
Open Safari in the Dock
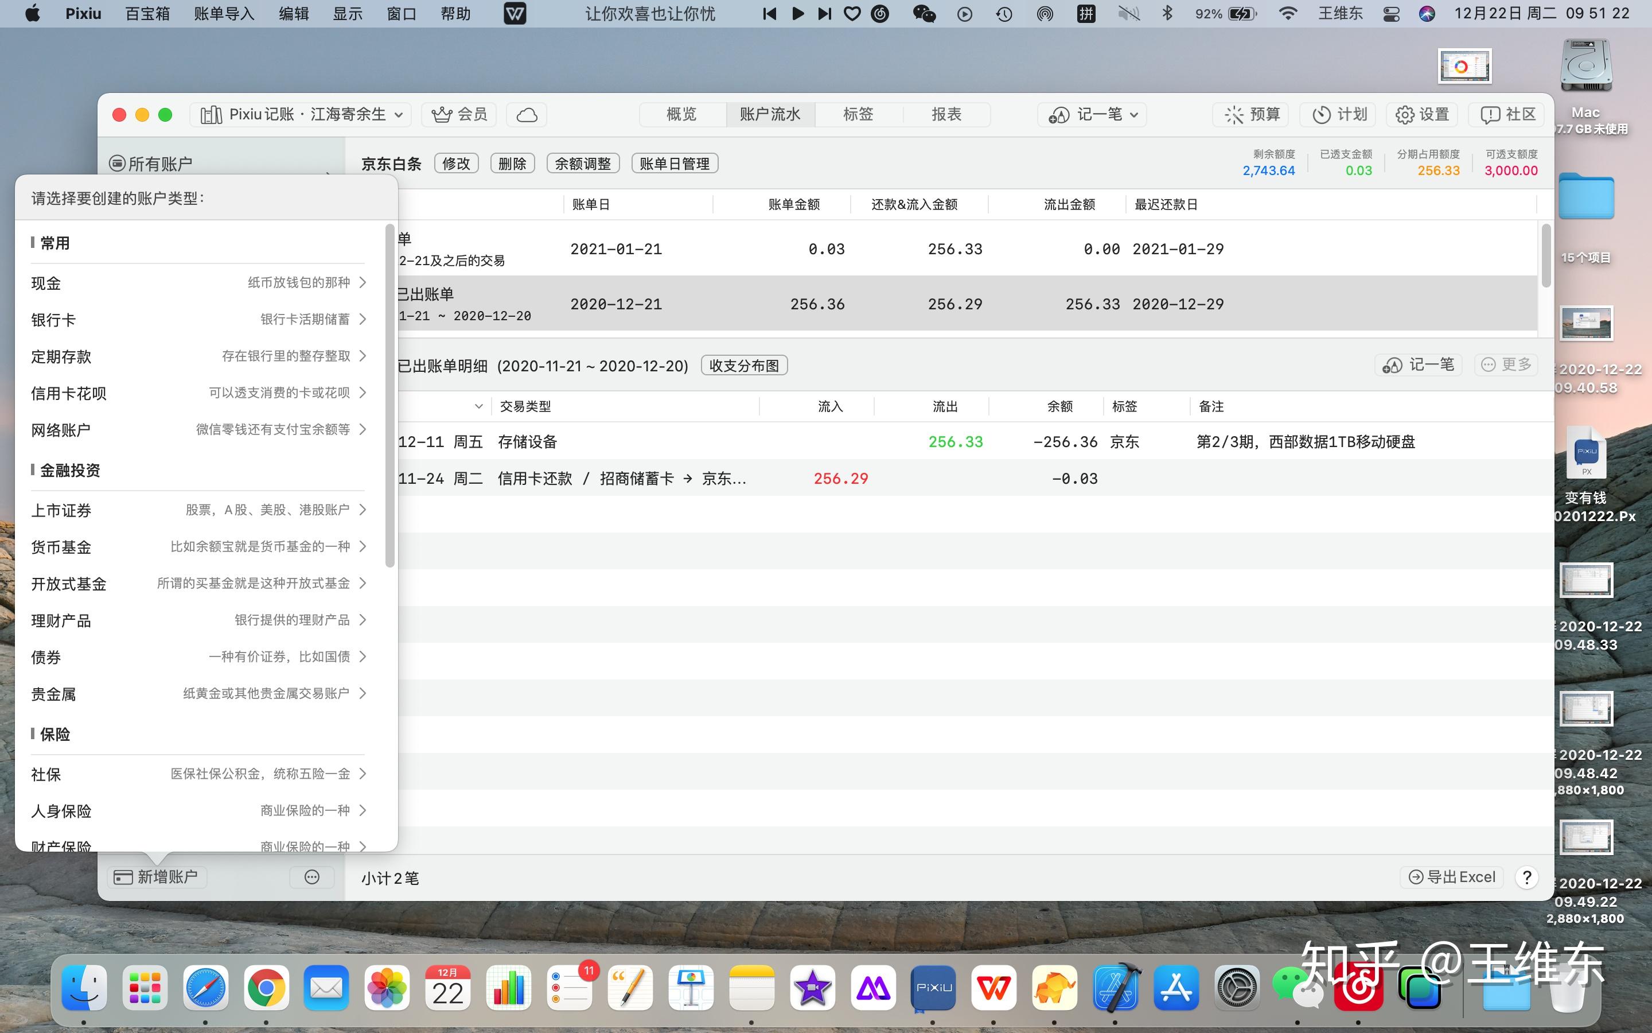pyautogui.click(x=206, y=988)
